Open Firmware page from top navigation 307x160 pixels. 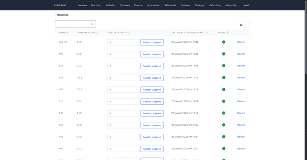coord(185,5)
